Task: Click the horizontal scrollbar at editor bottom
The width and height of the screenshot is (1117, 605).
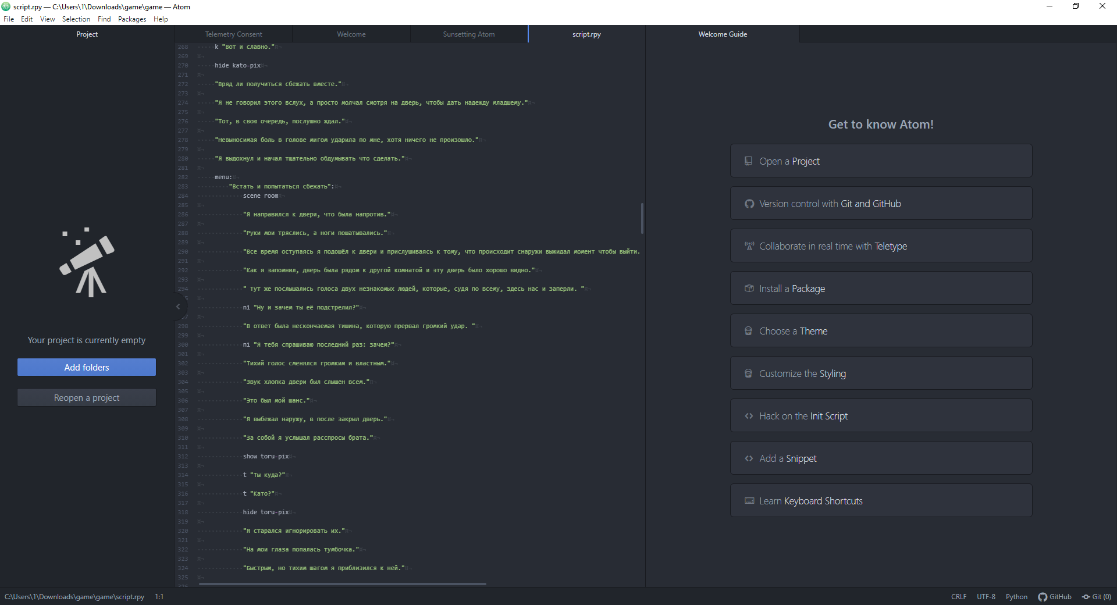Action: [342, 583]
